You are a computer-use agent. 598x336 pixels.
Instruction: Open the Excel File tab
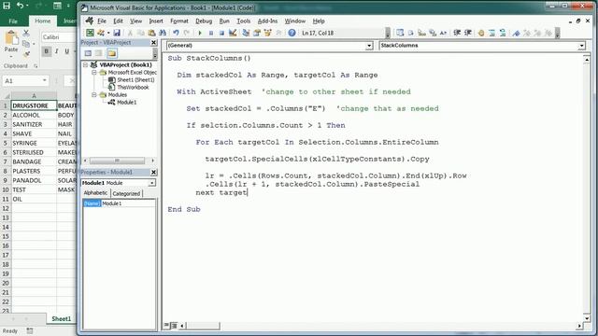[x=13, y=21]
